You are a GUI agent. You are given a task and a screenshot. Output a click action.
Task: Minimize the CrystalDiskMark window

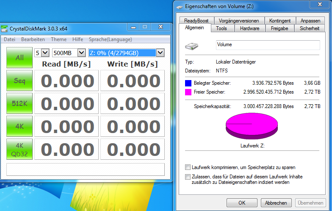pyautogui.click(x=133, y=27)
